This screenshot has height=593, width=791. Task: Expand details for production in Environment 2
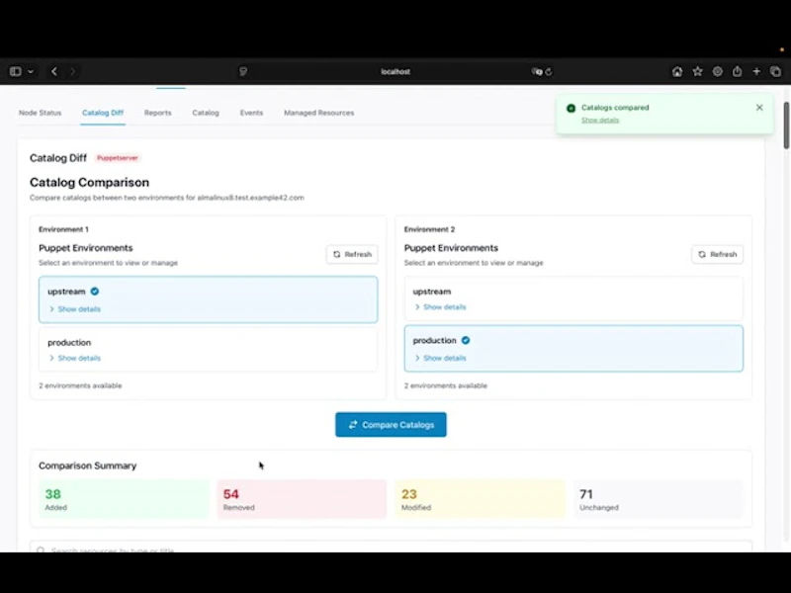[x=440, y=358]
